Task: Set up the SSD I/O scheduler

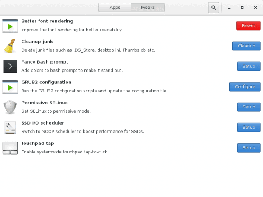Action: pos(249,128)
